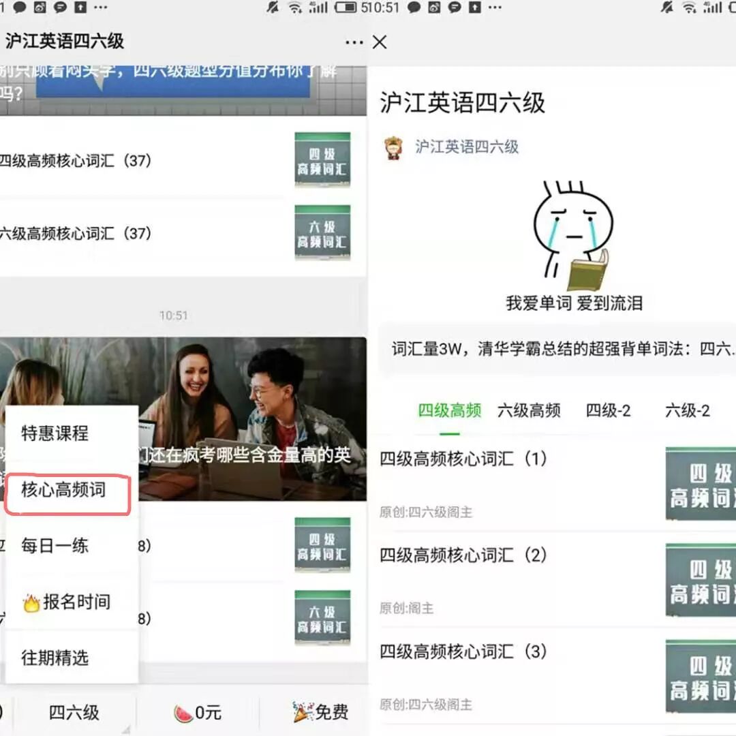
Task: Open the 沪江英语四六级 author link
Action: (x=467, y=147)
